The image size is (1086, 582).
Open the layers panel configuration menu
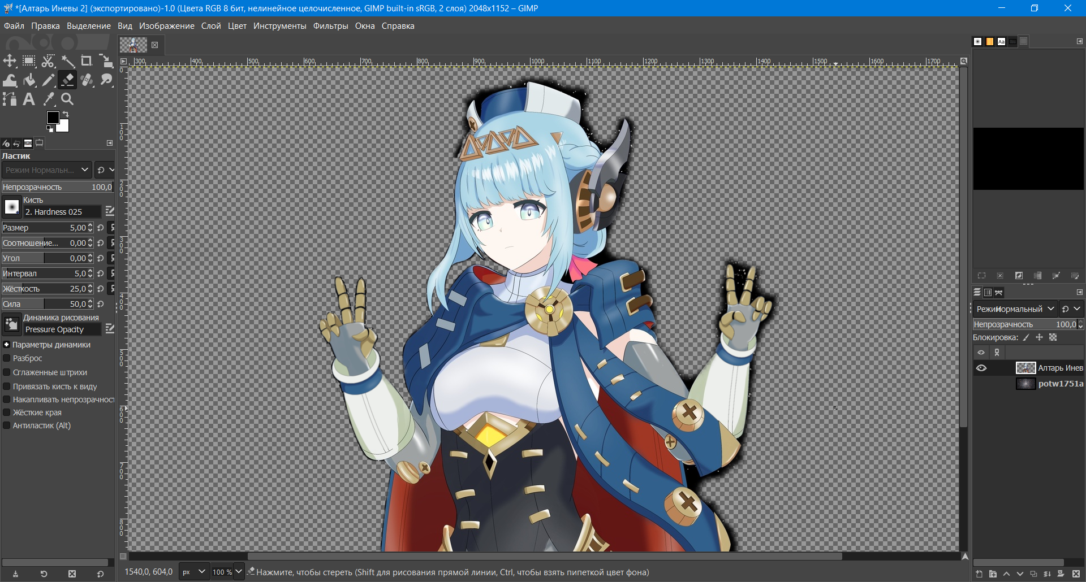point(1079,292)
